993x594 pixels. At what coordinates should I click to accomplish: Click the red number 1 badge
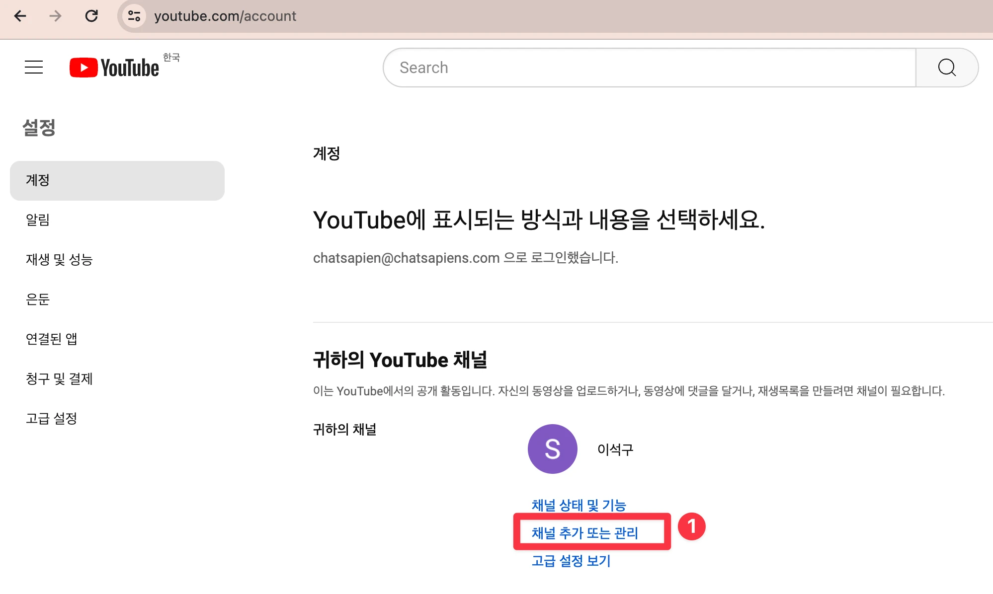pos(691,526)
